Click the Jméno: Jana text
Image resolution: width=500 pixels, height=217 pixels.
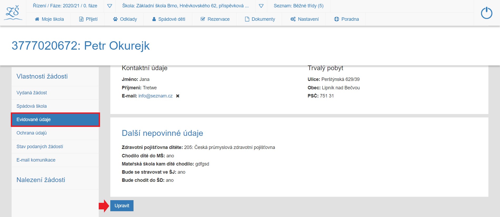pyautogui.click(x=136, y=79)
